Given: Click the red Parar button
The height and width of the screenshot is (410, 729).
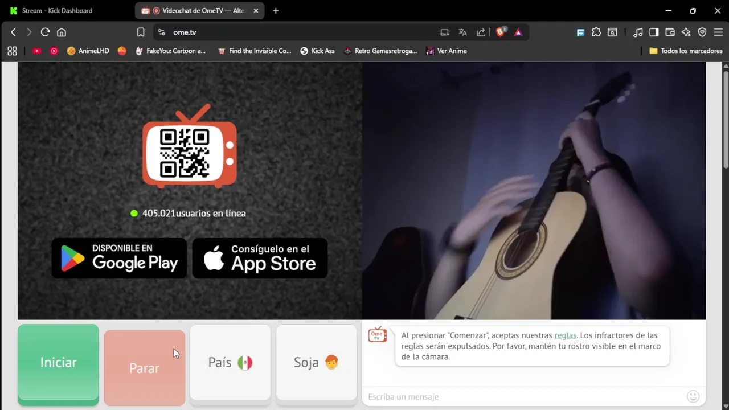Looking at the screenshot, I should pyautogui.click(x=144, y=368).
